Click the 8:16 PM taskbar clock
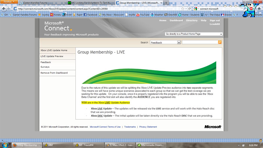Screen dimensions: 263x148 click(x=253, y=145)
